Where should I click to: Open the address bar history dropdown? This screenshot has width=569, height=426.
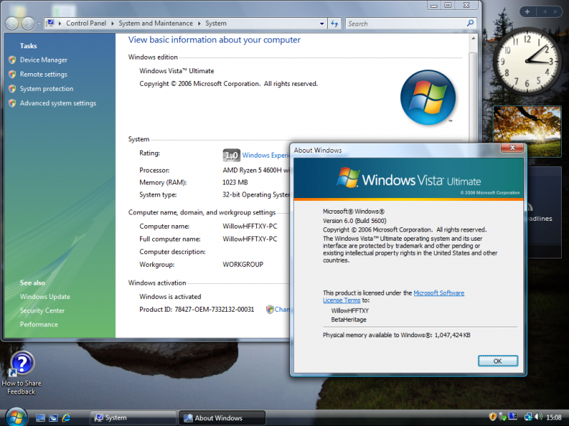click(x=322, y=23)
